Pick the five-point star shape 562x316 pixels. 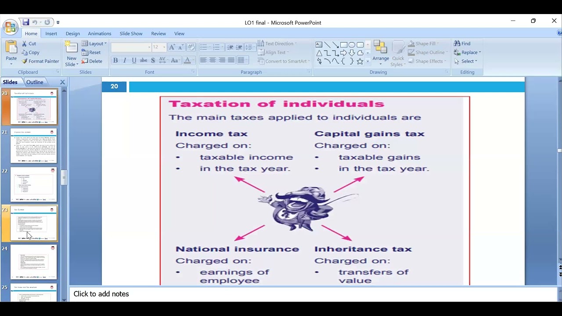coord(360,61)
